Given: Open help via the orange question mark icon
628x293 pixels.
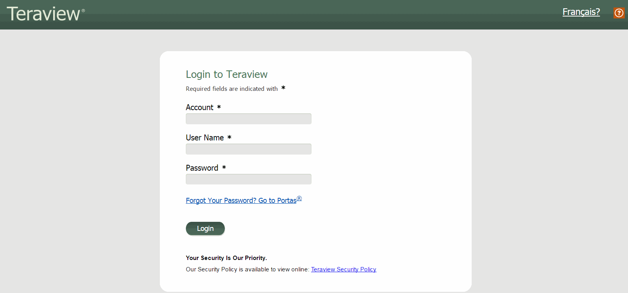Looking at the screenshot, I should [619, 13].
